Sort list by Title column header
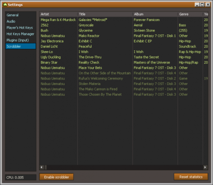 pos(105,14)
